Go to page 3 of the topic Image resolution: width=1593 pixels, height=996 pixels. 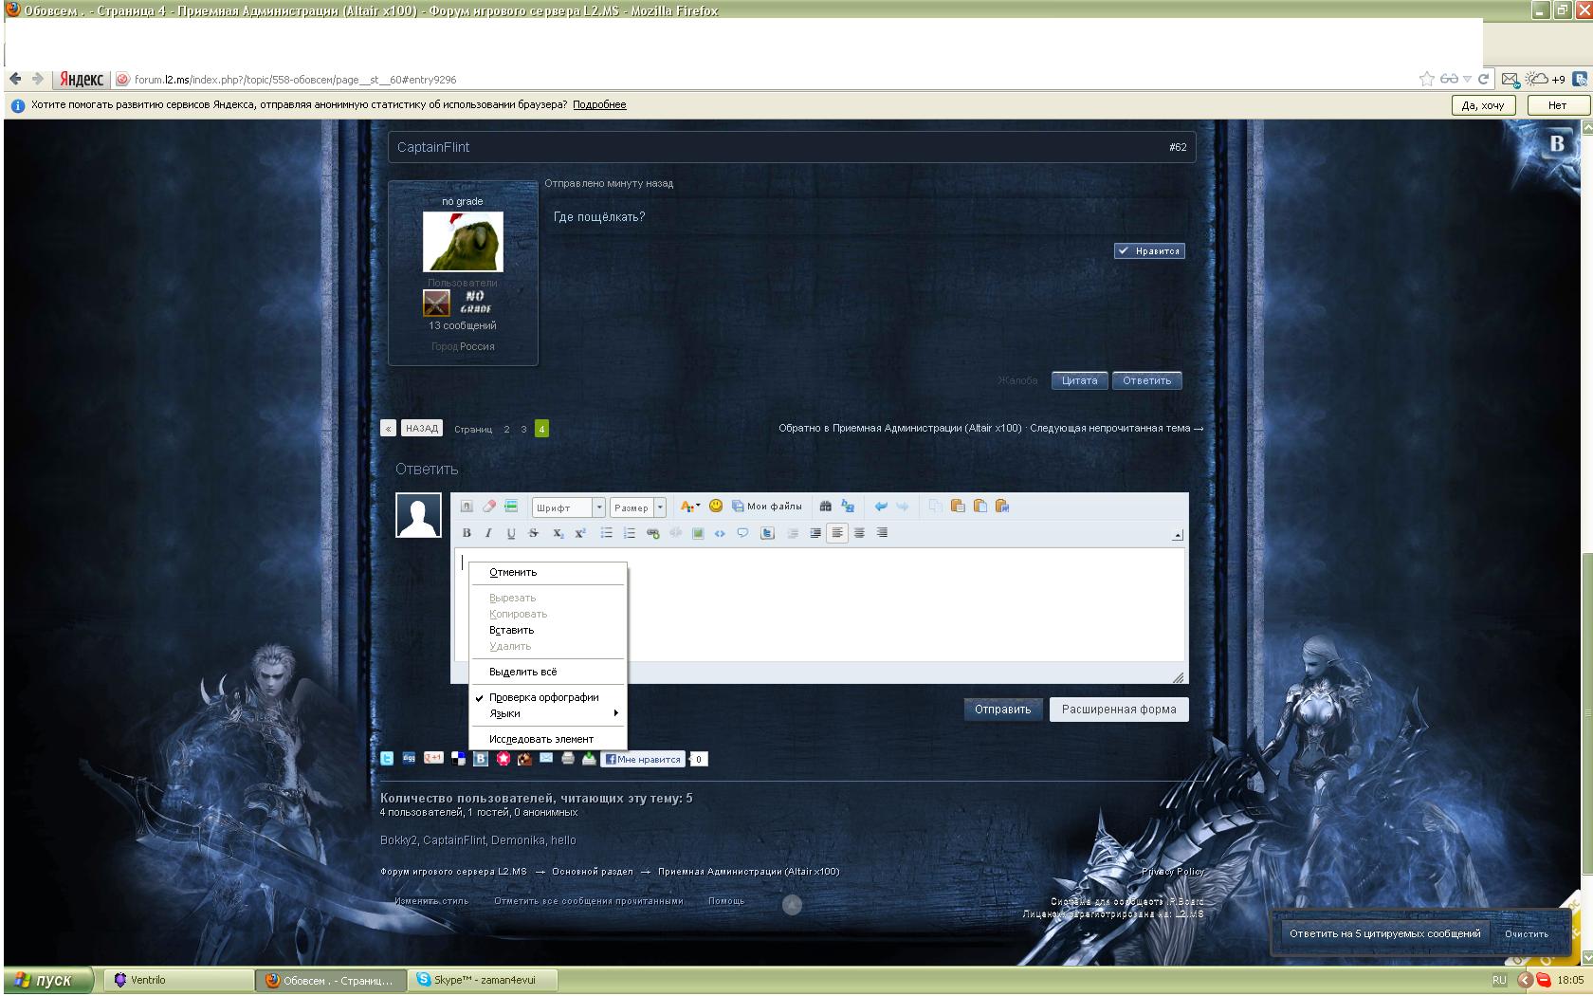coord(523,429)
